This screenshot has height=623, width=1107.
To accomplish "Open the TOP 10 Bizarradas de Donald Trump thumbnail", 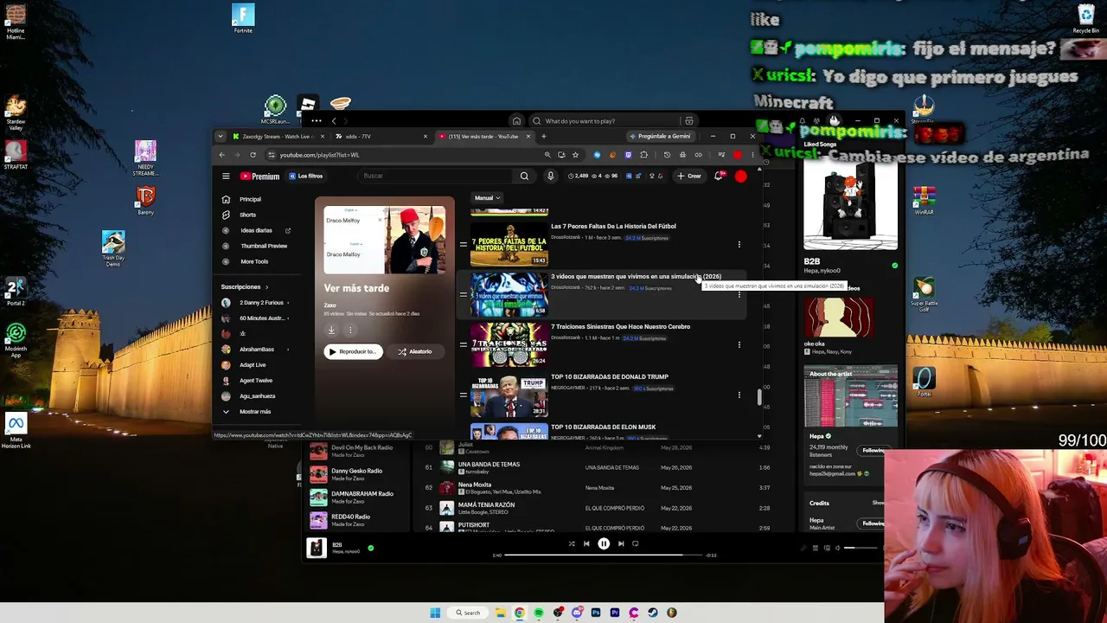I will click(509, 396).
